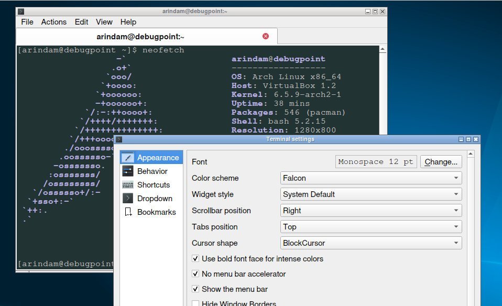Click the "neofetch" command text in terminal
This screenshot has height=306, width=502.
163,50
